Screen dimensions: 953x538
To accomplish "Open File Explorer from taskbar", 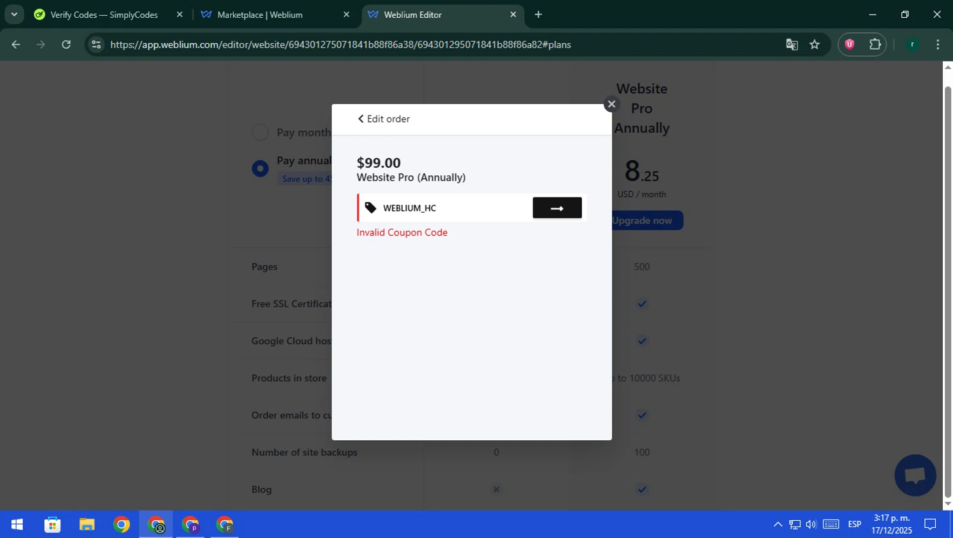I will pos(87,525).
